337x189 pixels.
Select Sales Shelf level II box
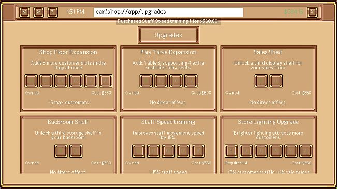(x=276, y=81)
